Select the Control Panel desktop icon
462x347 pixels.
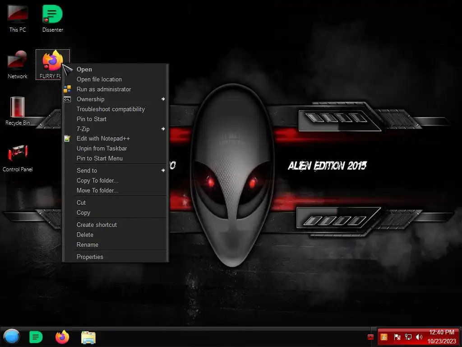tap(18, 158)
